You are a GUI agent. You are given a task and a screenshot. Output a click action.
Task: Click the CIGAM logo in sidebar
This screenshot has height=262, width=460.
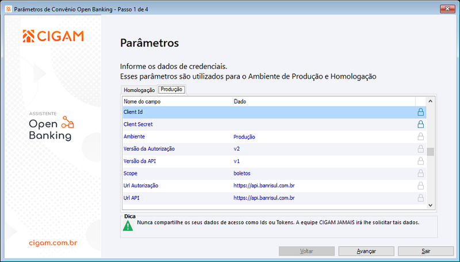[x=53, y=36]
